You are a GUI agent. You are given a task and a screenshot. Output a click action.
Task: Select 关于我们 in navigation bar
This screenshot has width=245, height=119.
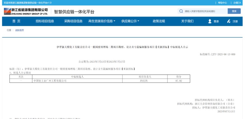tap(187, 21)
